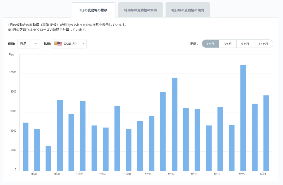Viewport: 283px width, 185px height.
Task: Expand the 銘柄 selector chevron
Action: (x=83, y=43)
